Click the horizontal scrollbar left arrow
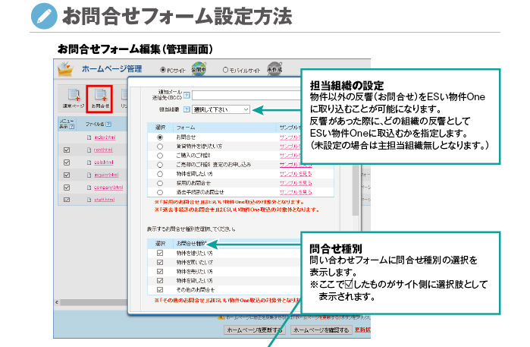Screen dimensions: 530x347 [x=57, y=302]
